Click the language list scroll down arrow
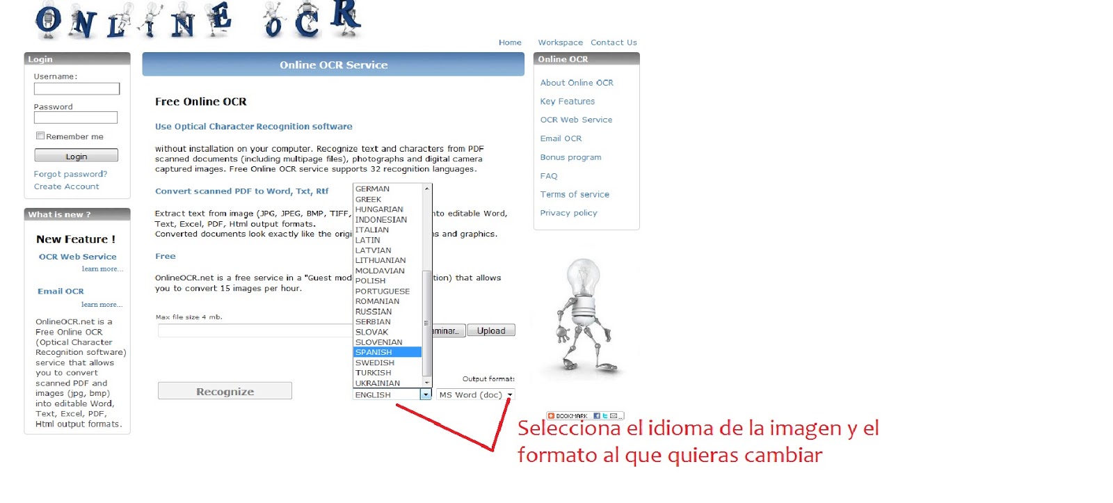1113x503 pixels. point(427,383)
